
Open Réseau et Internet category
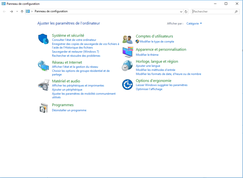click(x=67, y=62)
